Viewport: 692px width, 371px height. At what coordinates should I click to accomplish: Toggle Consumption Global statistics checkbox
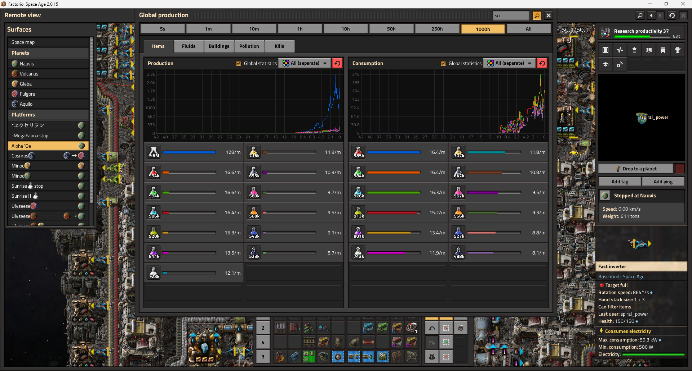click(443, 64)
